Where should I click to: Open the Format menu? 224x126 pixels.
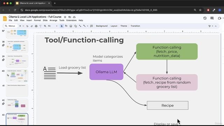pos(37,20)
